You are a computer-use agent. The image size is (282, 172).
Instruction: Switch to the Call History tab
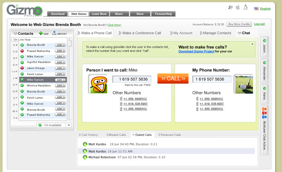[88, 135]
